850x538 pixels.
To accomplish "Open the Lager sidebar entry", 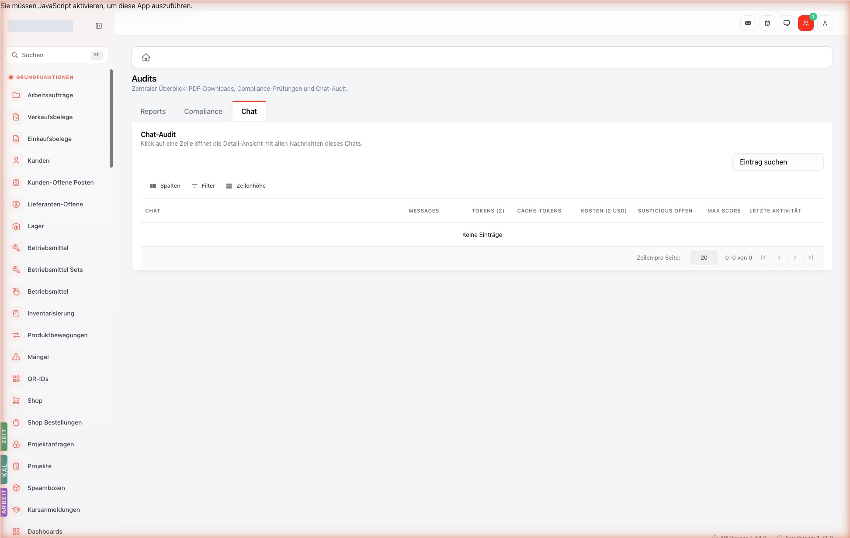I will click(57, 226).
